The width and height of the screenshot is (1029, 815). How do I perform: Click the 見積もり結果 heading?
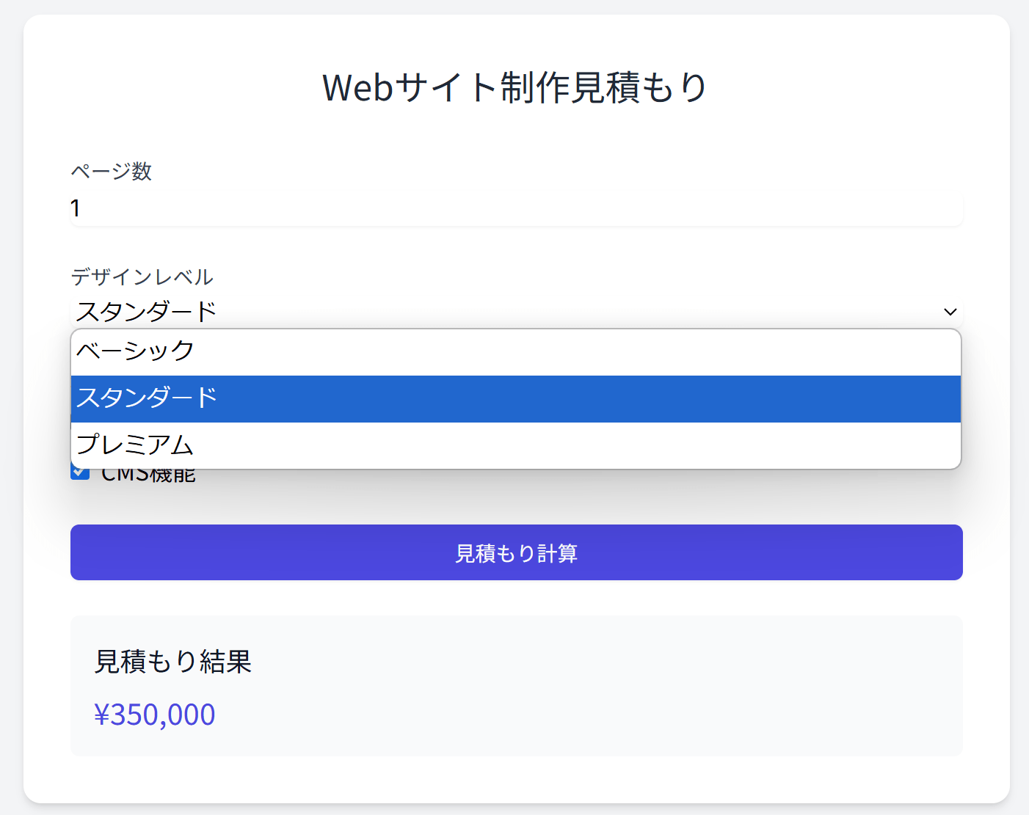[x=172, y=662]
